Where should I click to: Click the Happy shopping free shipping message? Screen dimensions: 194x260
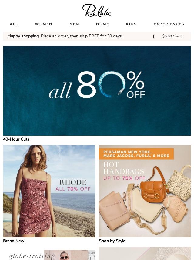pyautogui.click(x=65, y=36)
